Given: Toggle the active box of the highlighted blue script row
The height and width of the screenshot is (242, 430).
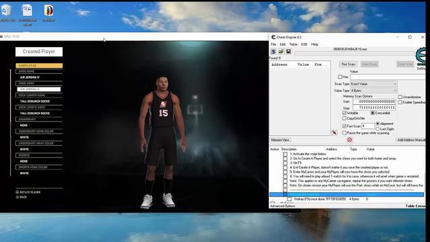Looking at the screenshot, I should (x=285, y=194).
